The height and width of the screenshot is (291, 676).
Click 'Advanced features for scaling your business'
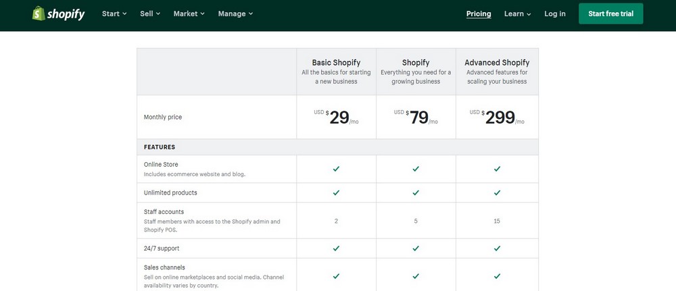(x=497, y=77)
